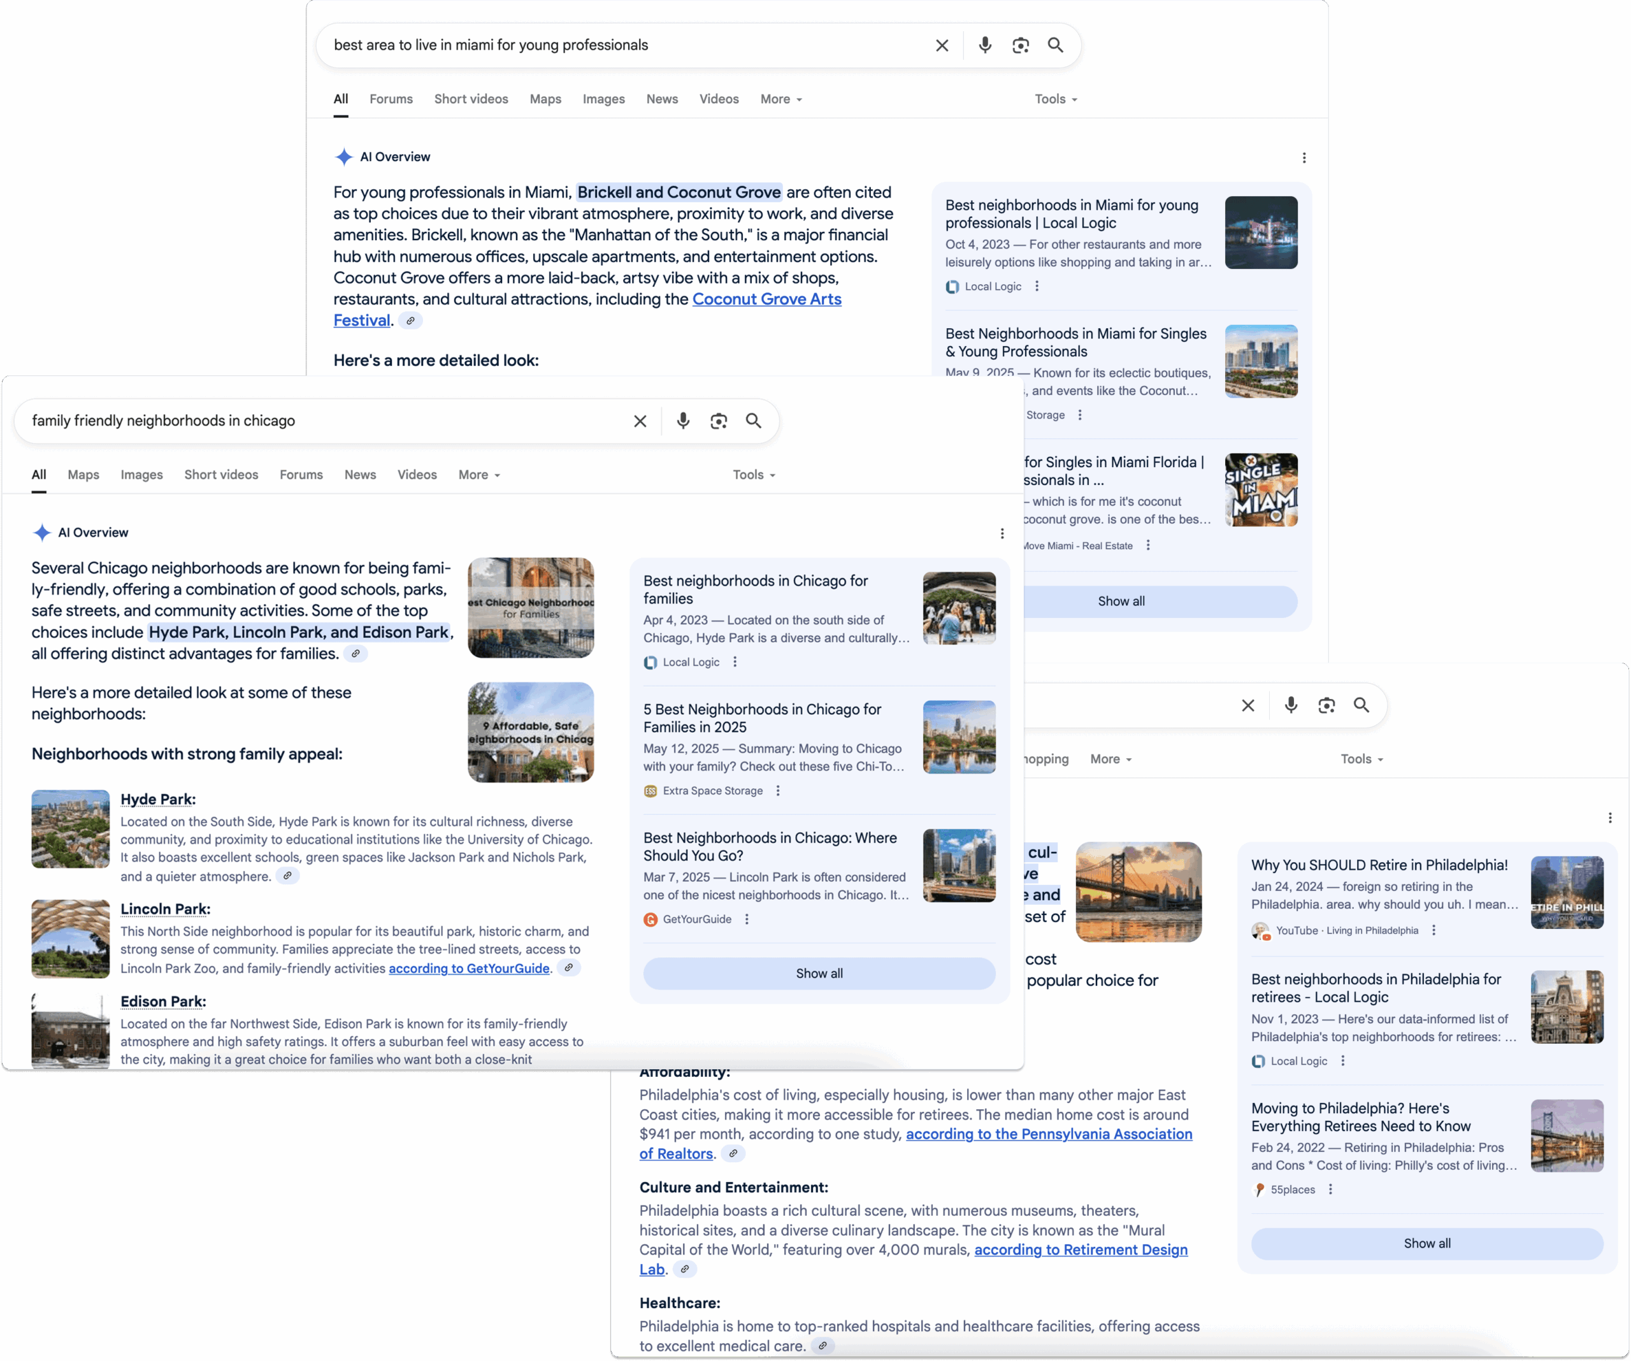
Task: Click the link chip icon after Coconut Grove Arts Festival
Action: coord(410,321)
